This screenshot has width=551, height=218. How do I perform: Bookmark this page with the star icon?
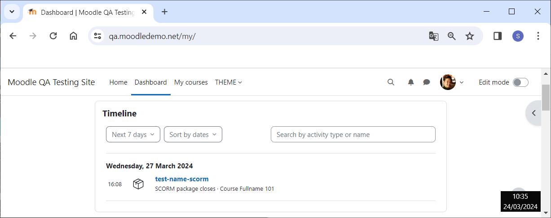click(470, 36)
